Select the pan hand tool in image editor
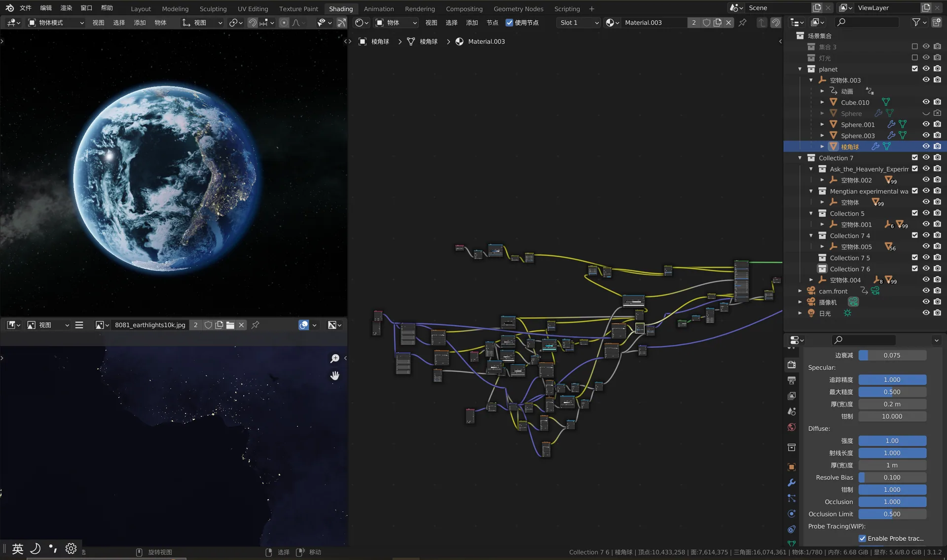 tap(334, 375)
